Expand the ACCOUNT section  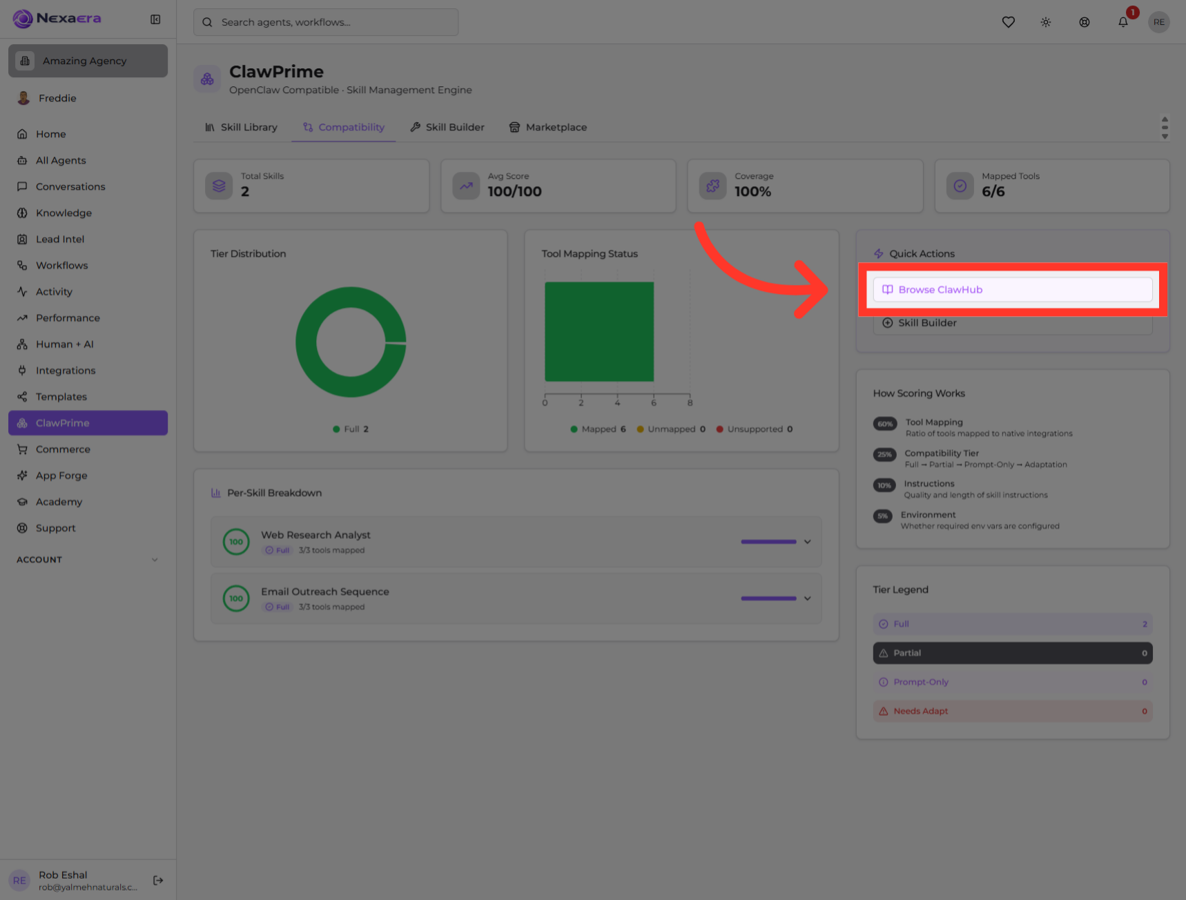click(88, 559)
